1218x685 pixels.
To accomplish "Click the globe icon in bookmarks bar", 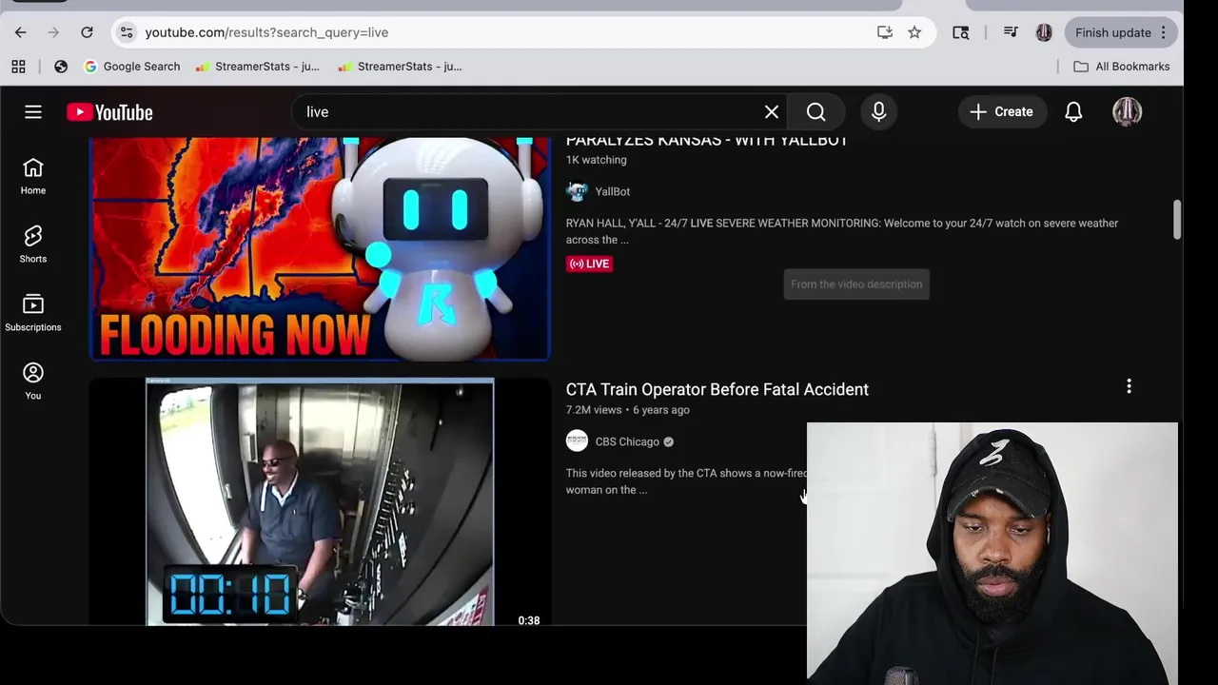I will [61, 67].
